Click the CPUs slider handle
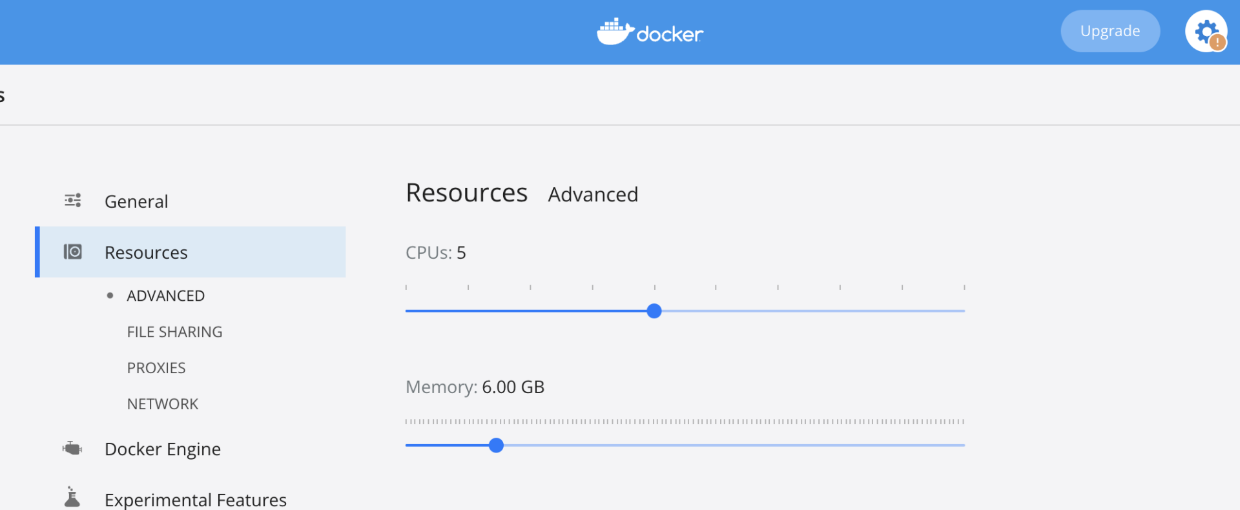 pos(654,311)
